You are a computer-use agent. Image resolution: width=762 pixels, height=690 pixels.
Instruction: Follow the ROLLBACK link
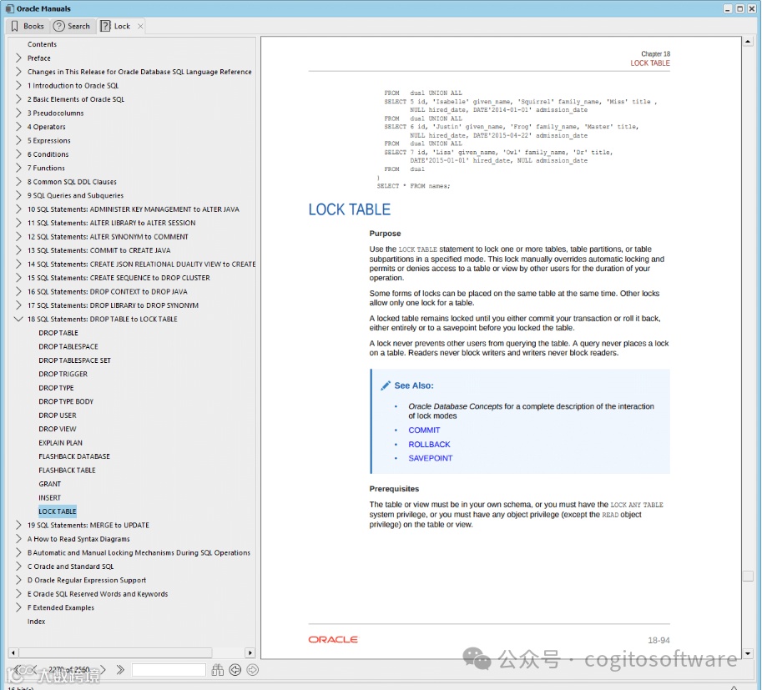429,444
